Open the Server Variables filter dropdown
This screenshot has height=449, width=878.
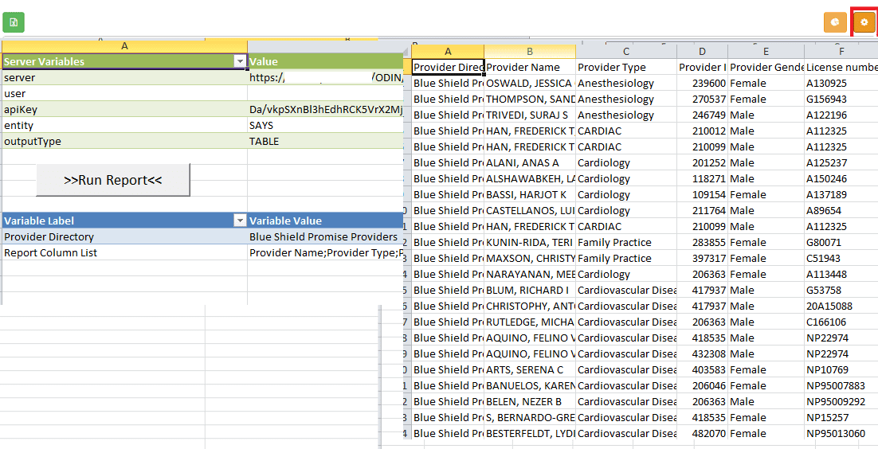click(241, 61)
